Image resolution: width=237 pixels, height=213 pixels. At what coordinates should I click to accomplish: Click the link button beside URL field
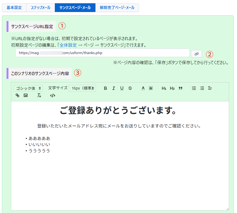coord(196,54)
